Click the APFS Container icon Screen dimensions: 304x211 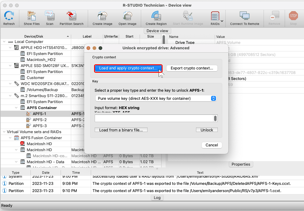click(23, 108)
